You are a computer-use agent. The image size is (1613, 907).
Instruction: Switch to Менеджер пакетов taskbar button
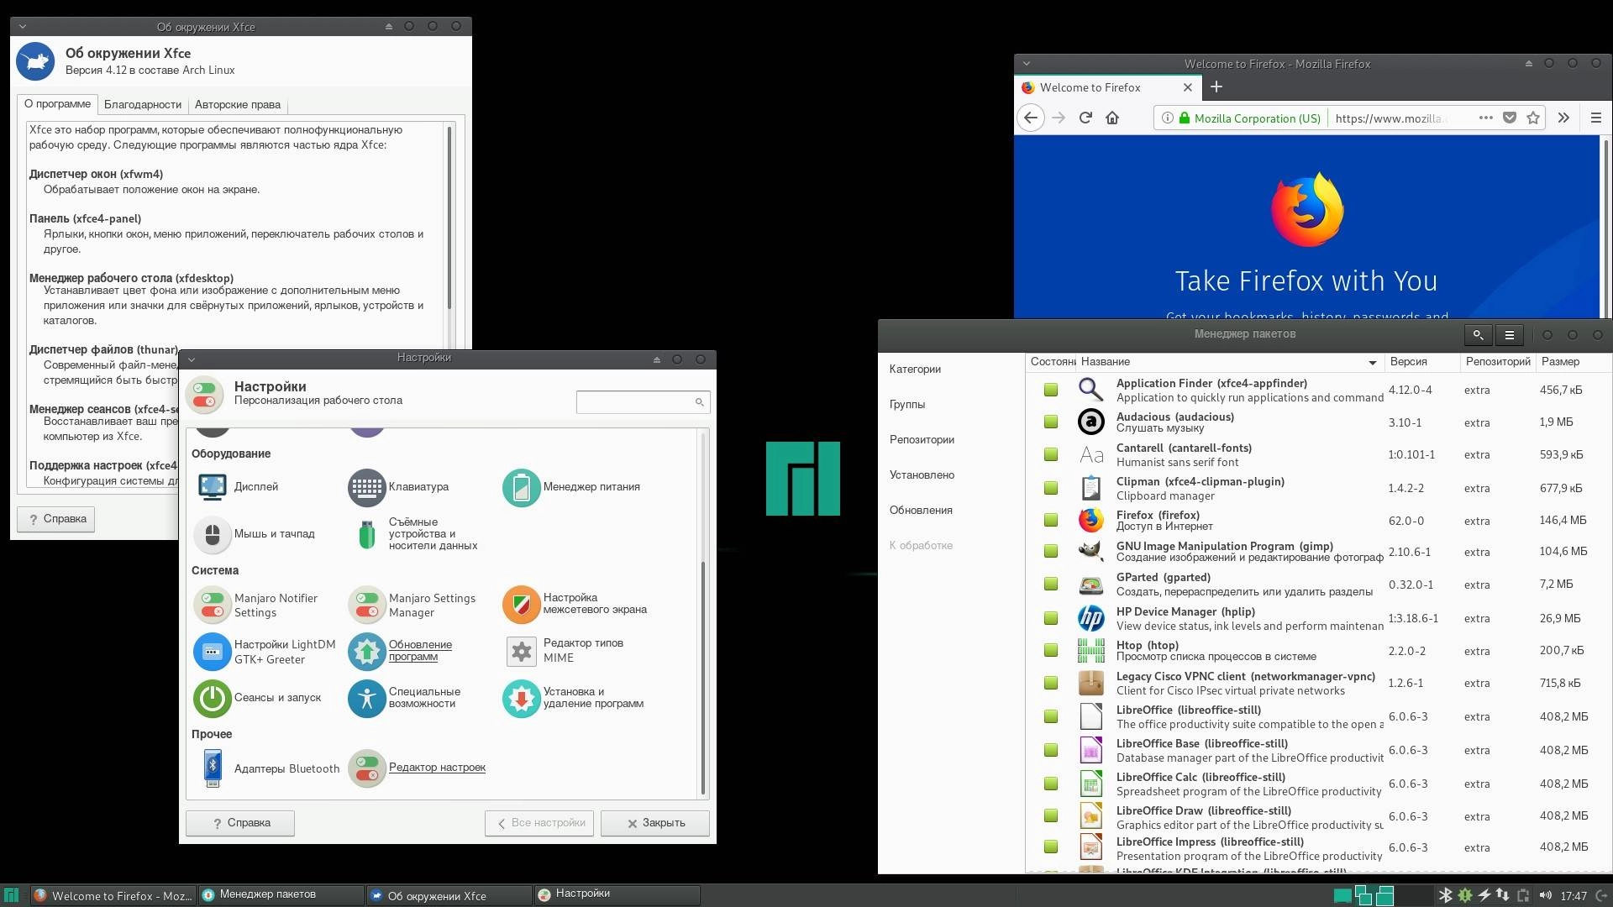click(280, 894)
